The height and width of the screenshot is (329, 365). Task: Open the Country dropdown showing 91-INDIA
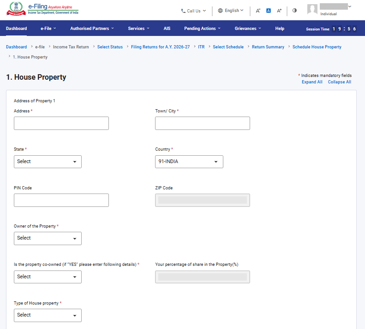[189, 162]
